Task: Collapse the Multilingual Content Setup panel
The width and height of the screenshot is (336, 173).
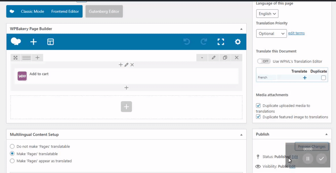Action: pos(241,135)
